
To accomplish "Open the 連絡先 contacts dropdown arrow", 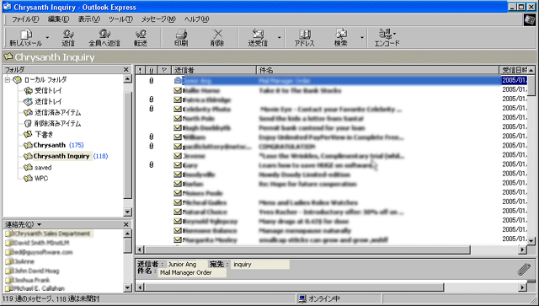I will pyautogui.click(x=40, y=225).
